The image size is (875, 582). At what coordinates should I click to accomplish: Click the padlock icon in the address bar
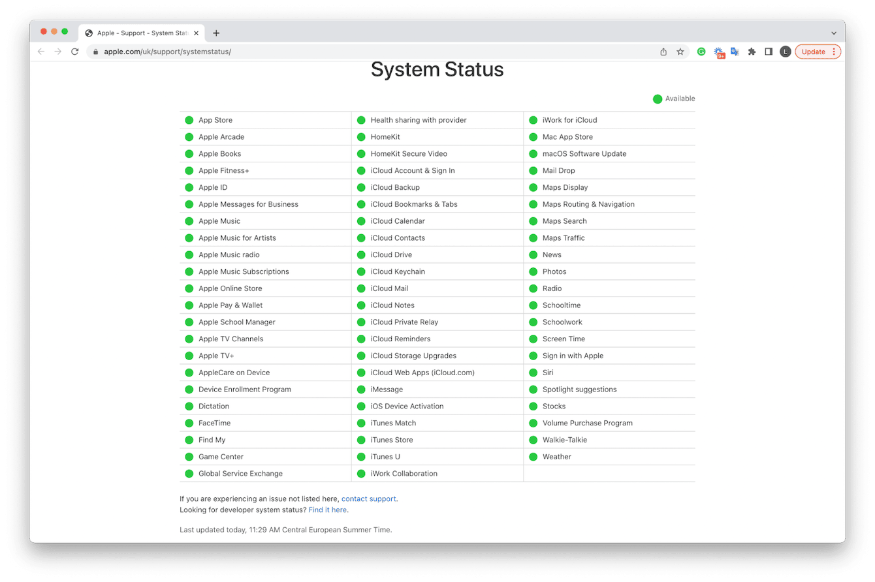point(95,51)
